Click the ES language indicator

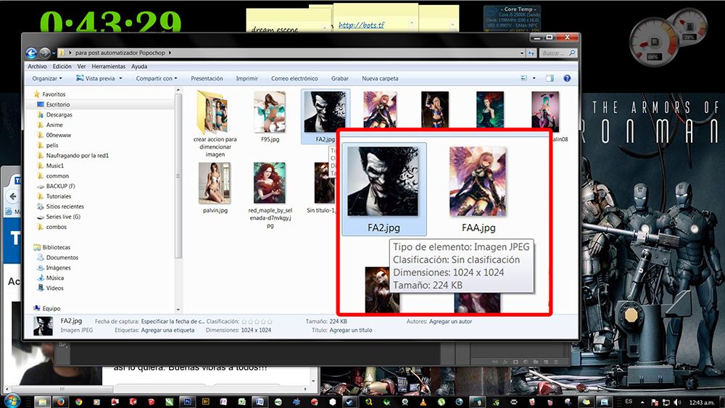point(629,401)
